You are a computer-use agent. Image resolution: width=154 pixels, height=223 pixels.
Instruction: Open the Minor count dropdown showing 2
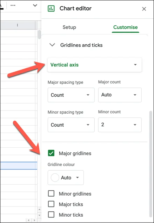120,125
